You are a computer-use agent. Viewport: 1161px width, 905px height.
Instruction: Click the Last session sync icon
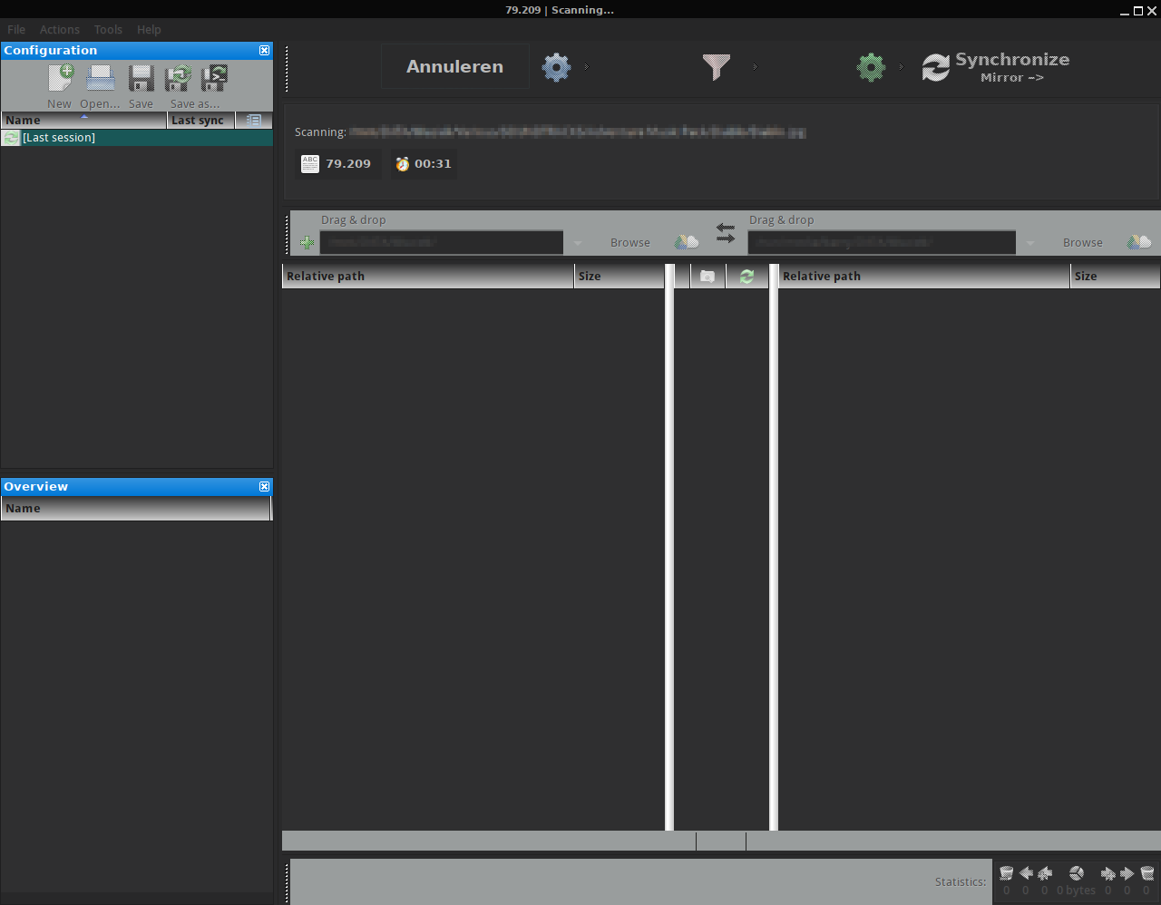coord(11,138)
